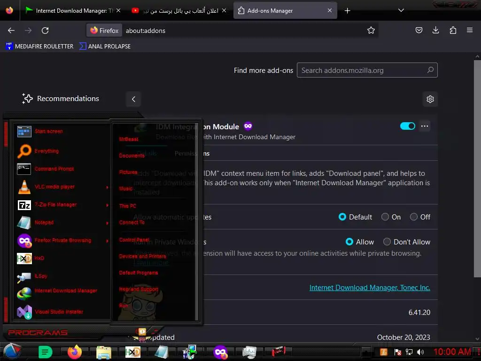
Task: Click Run in the start menu
Action: coord(124,306)
